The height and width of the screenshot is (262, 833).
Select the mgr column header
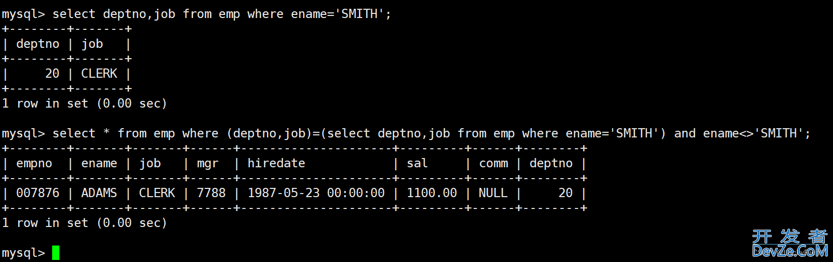point(208,164)
